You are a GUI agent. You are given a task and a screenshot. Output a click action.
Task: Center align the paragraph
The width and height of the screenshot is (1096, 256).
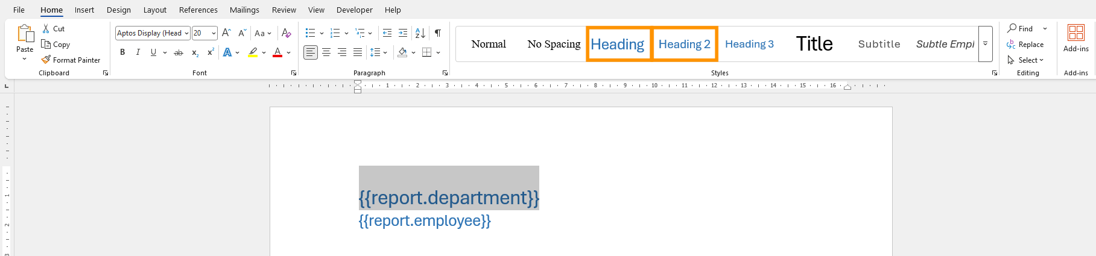click(326, 53)
